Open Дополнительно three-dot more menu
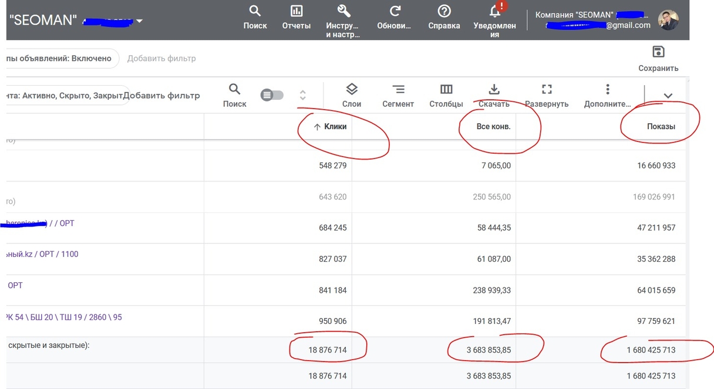Image resolution: width=714 pixels, height=389 pixels. click(x=607, y=89)
